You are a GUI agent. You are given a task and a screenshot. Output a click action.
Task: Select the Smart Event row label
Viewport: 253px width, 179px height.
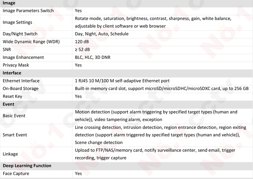click(15, 135)
